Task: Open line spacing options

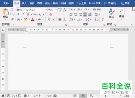Action: point(96,15)
